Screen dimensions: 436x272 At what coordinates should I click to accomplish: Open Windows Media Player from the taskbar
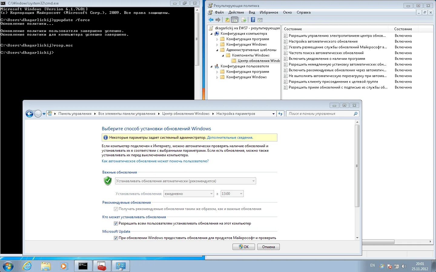pyautogui.click(x=64, y=266)
